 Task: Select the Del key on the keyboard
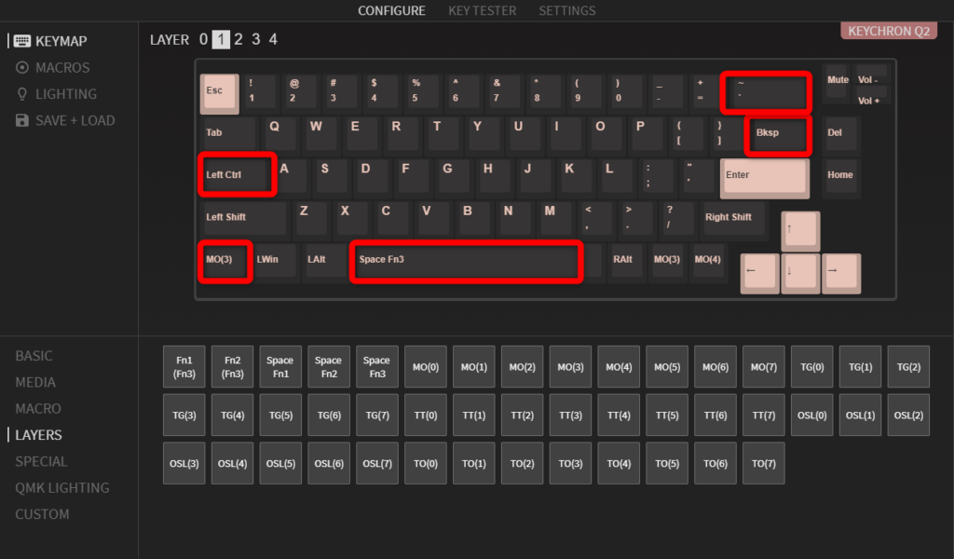tap(840, 134)
